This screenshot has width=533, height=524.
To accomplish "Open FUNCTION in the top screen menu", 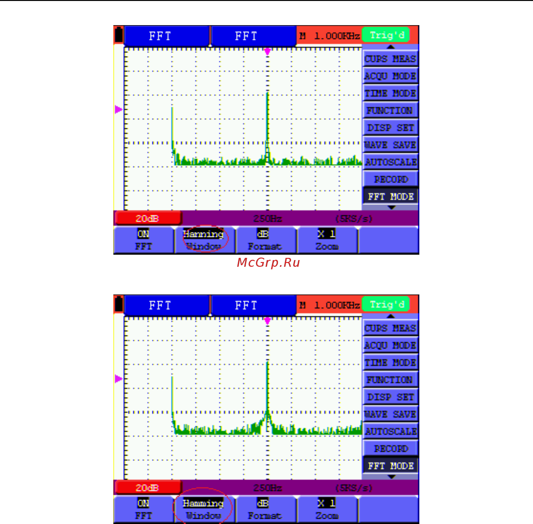I will point(390,110).
